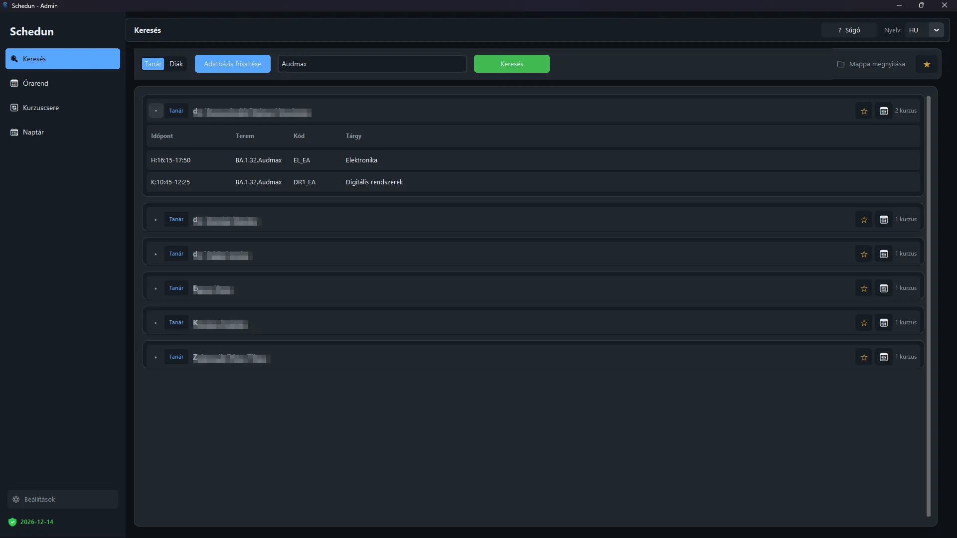The height and width of the screenshot is (538, 957).
Task: Open timetable icon for teacher Z
Action: [884, 357]
